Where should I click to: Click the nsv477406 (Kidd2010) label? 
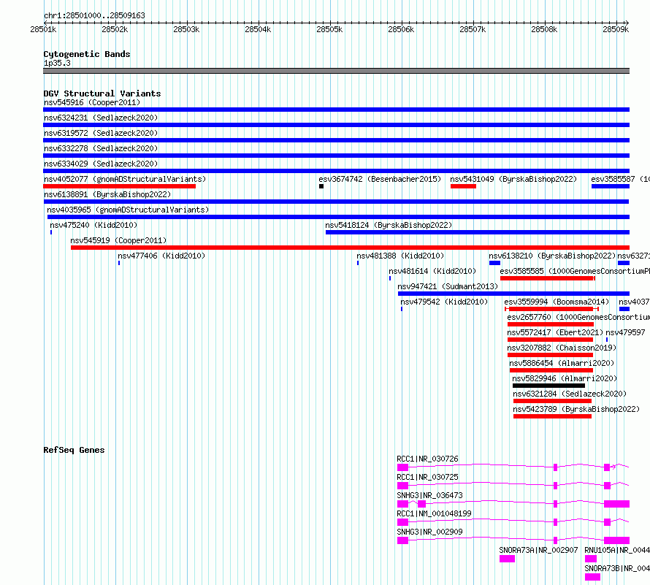point(161,256)
